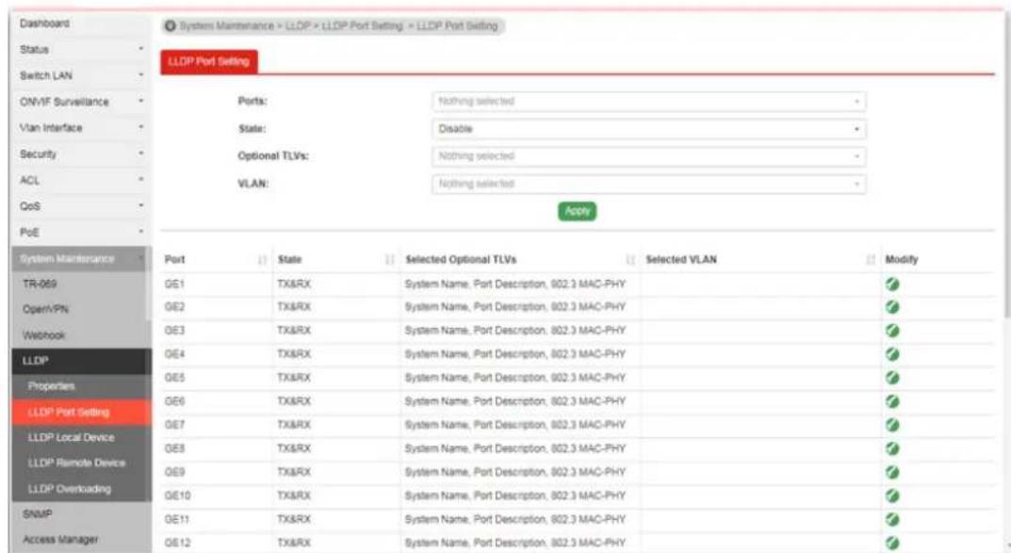Open LLDP Properties page
1011x553 pixels.
point(81,386)
